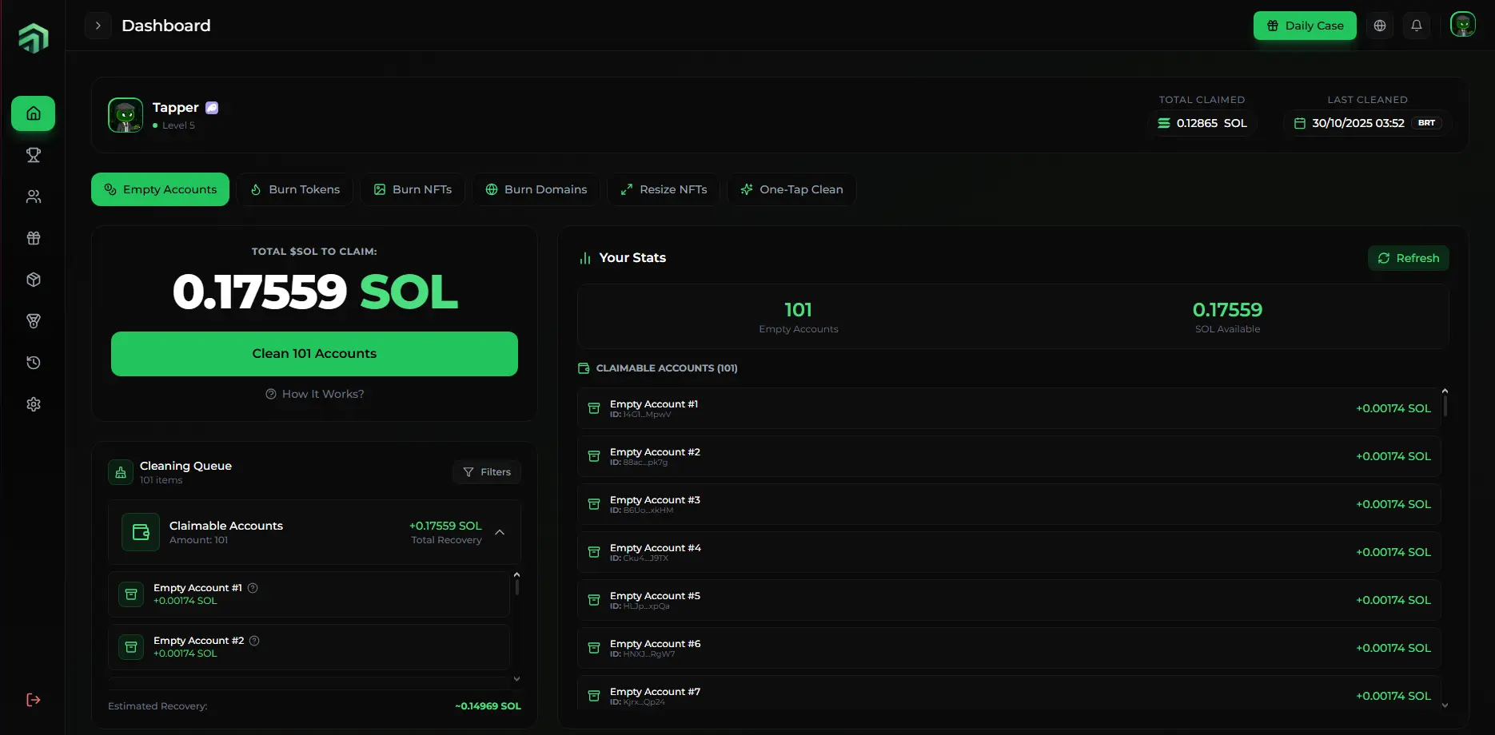The width and height of the screenshot is (1495, 735).
Task: Select the trophy achievements icon in sidebar
Action: click(33, 155)
